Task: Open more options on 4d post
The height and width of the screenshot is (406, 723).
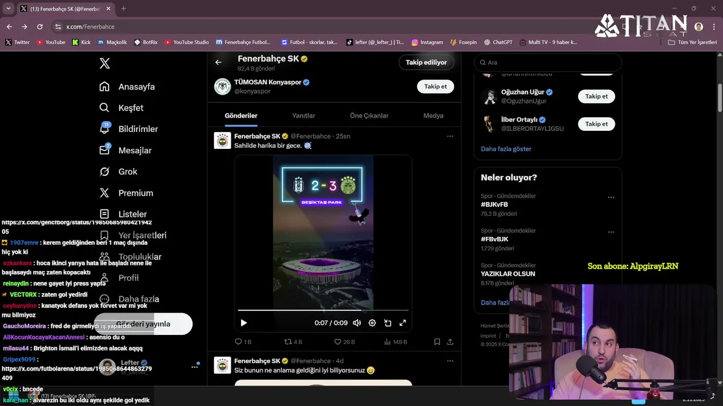Action: 450,361
